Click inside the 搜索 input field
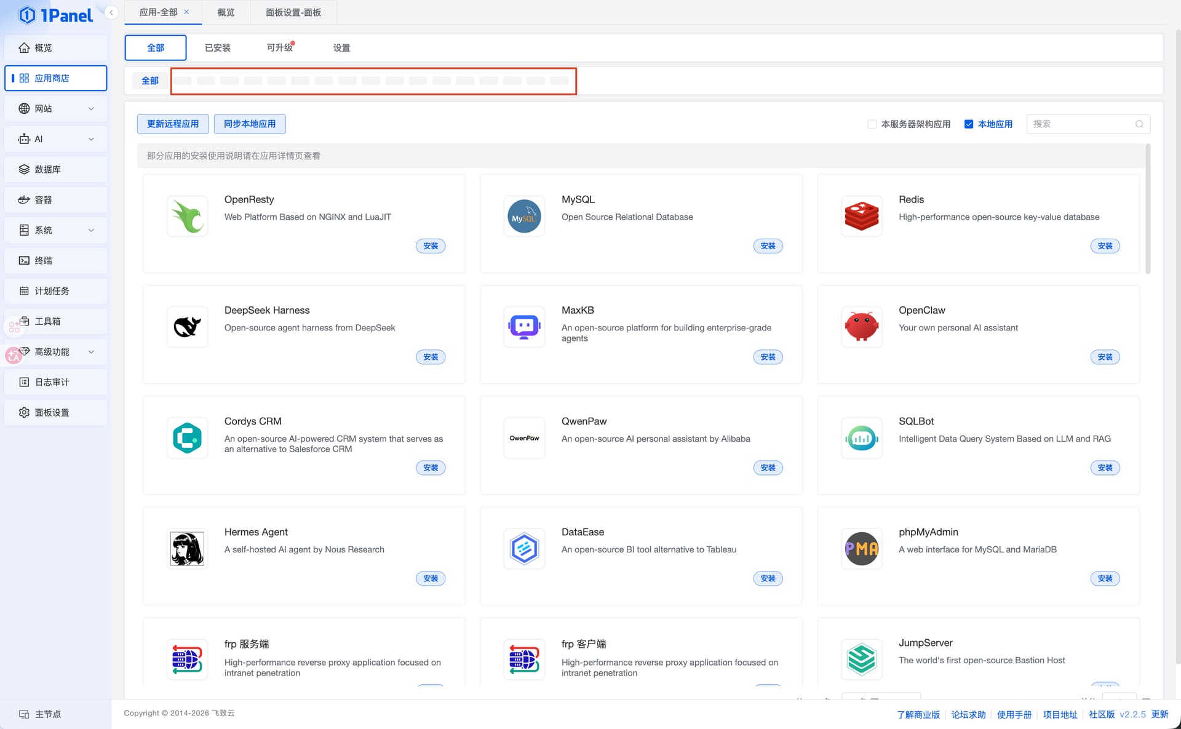 (1088, 124)
